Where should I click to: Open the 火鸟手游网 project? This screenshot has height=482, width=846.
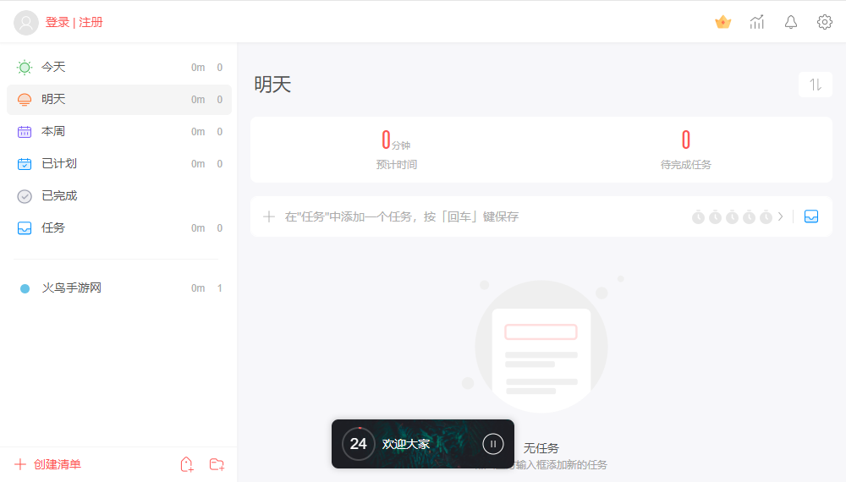point(119,288)
